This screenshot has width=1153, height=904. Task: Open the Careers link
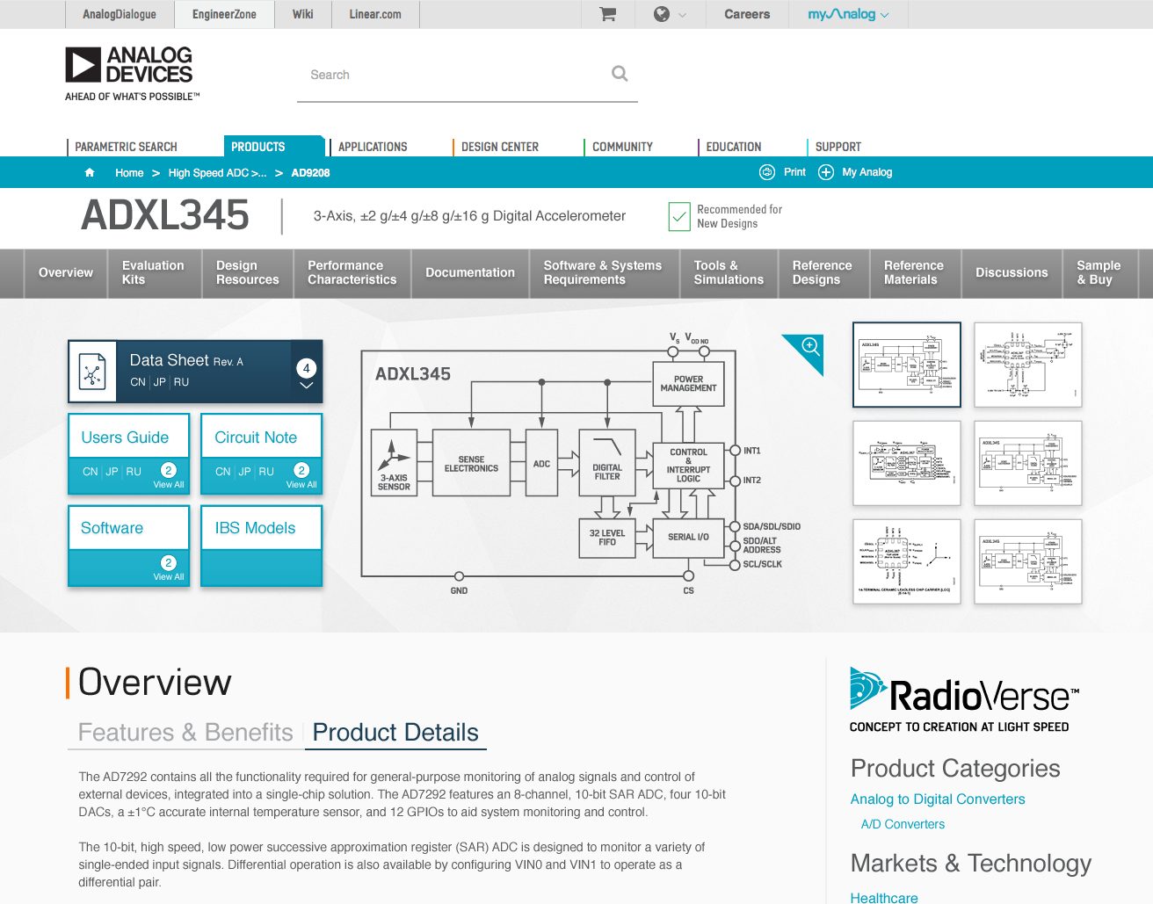[747, 14]
